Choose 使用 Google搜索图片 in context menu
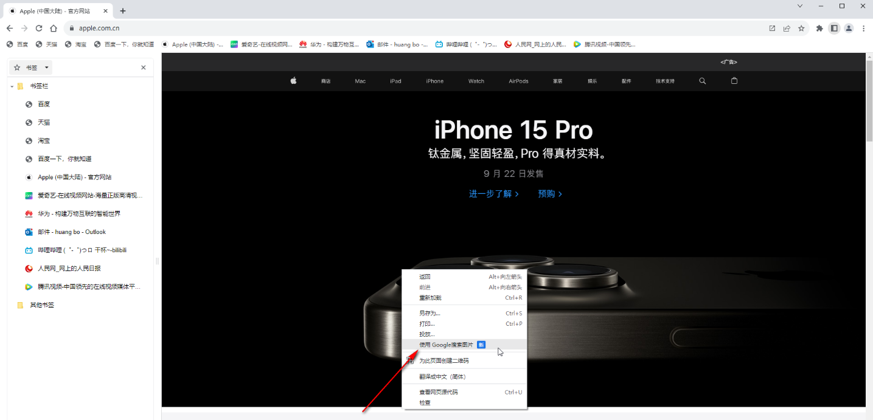 [x=465, y=345]
